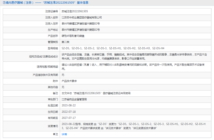Click the 变更情况 label
Image resolution: width=214 pixels, height=140 pixels.
point(53,126)
